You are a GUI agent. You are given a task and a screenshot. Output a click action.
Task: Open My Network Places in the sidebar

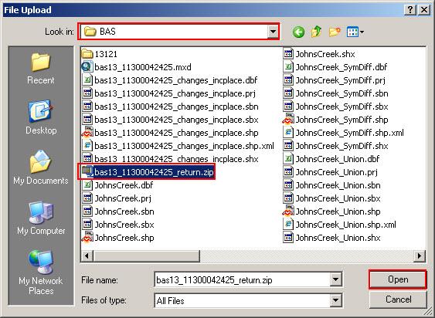40,272
